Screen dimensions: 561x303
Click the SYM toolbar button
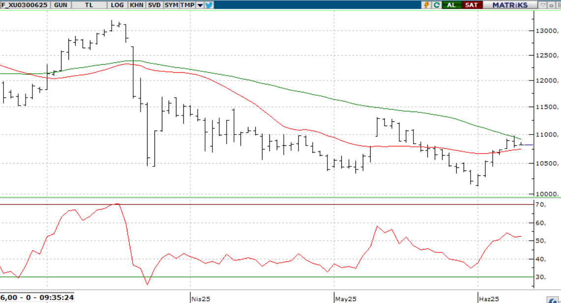172,5
